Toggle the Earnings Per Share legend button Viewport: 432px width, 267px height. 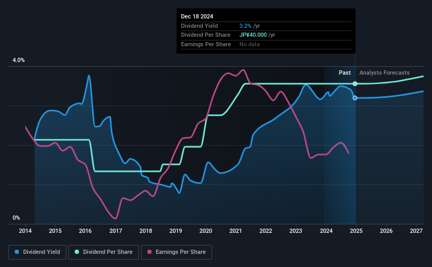click(x=177, y=252)
